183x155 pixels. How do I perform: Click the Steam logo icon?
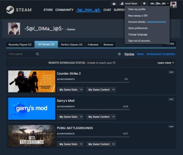[10, 10]
